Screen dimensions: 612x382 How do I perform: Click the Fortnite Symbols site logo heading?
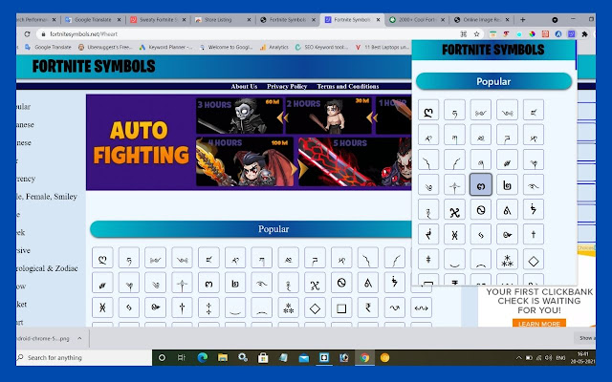pos(94,66)
